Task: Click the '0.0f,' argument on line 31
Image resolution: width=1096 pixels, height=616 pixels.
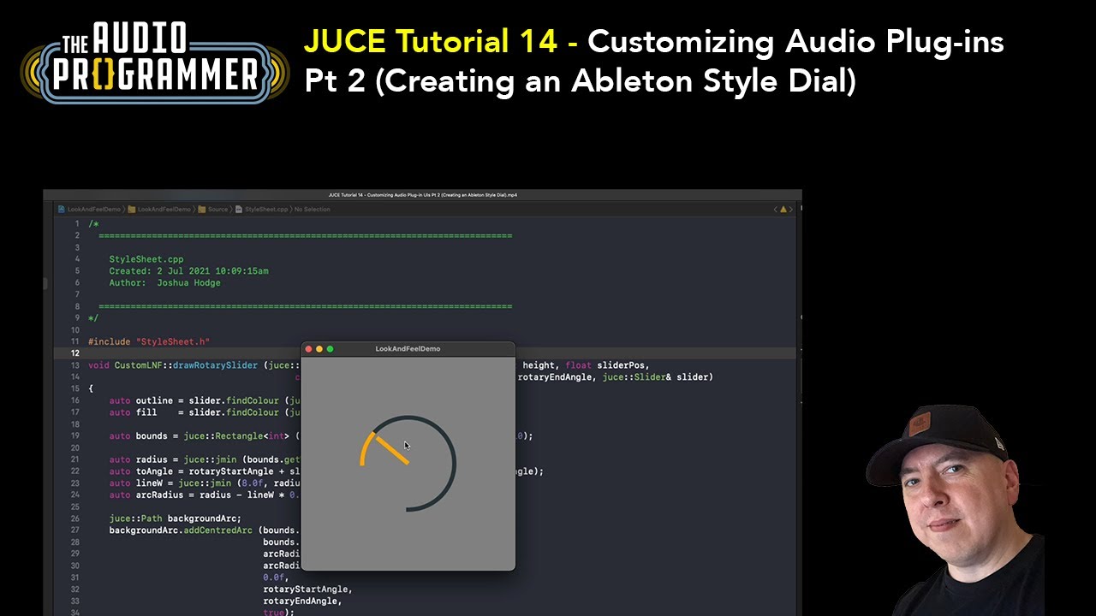Action: 277,577
